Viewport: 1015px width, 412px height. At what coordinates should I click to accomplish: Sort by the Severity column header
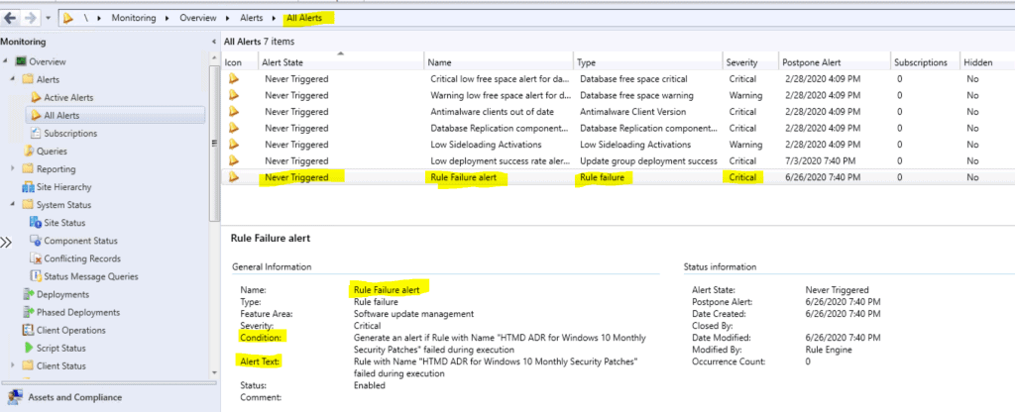(x=749, y=62)
